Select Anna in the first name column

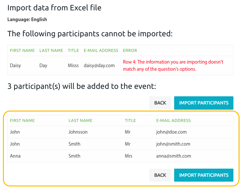pos(15,156)
